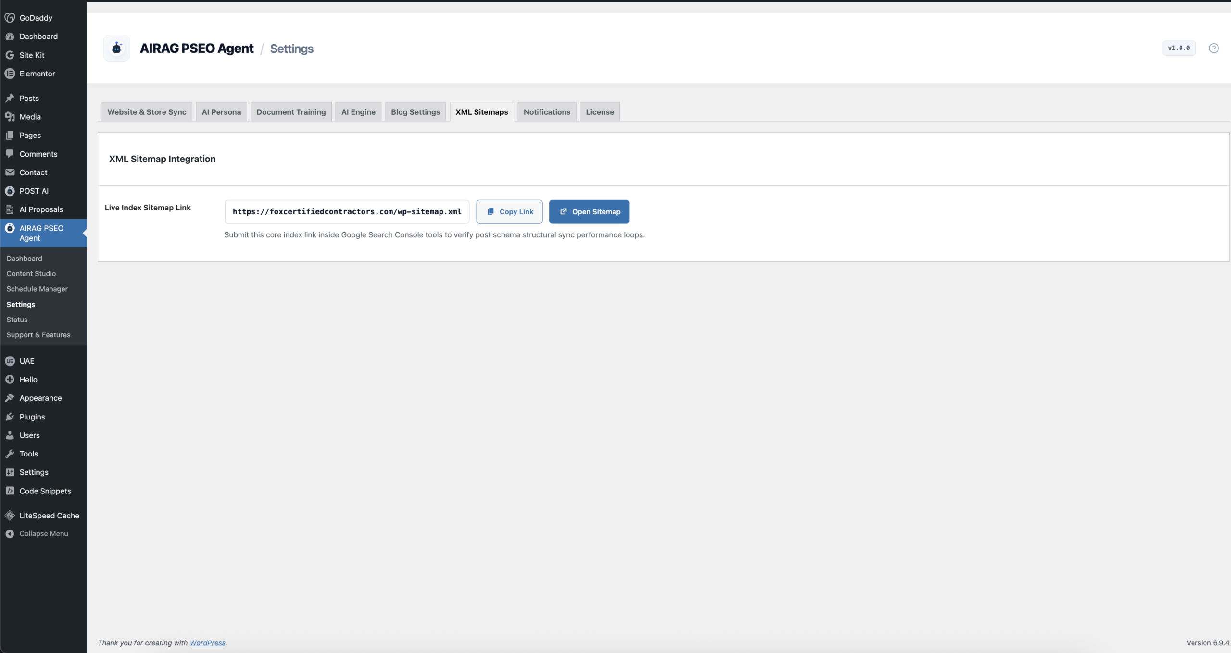Click the Open Sitemap button
The height and width of the screenshot is (653, 1231).
589,212
